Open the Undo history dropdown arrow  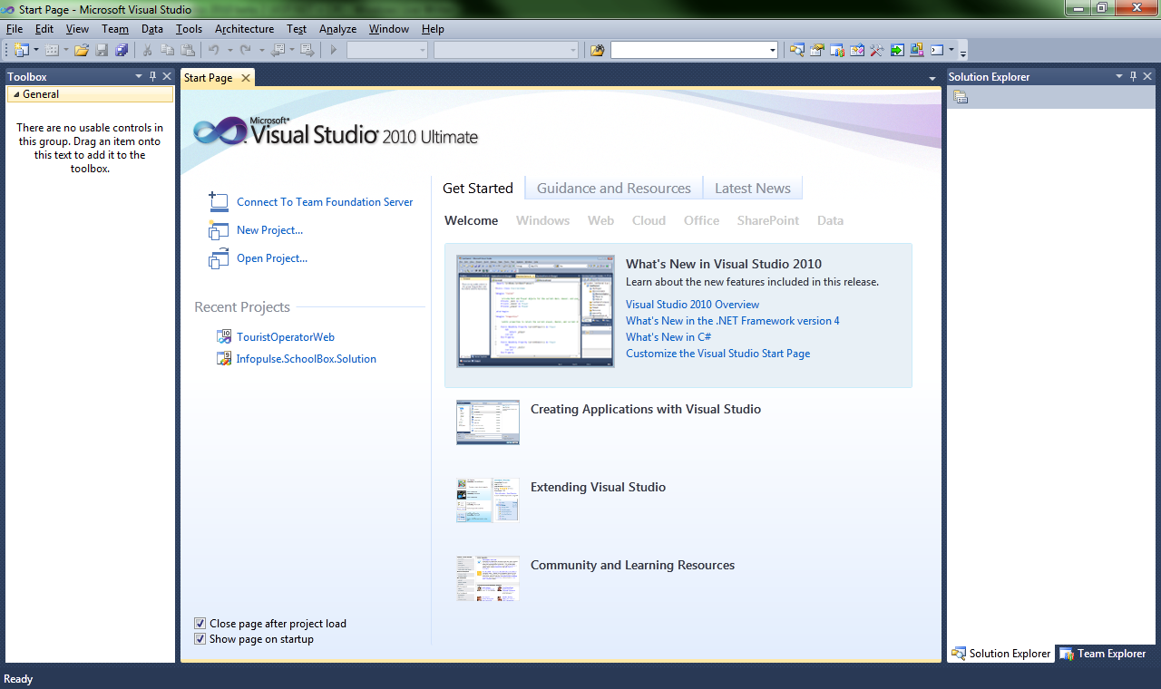230,50
